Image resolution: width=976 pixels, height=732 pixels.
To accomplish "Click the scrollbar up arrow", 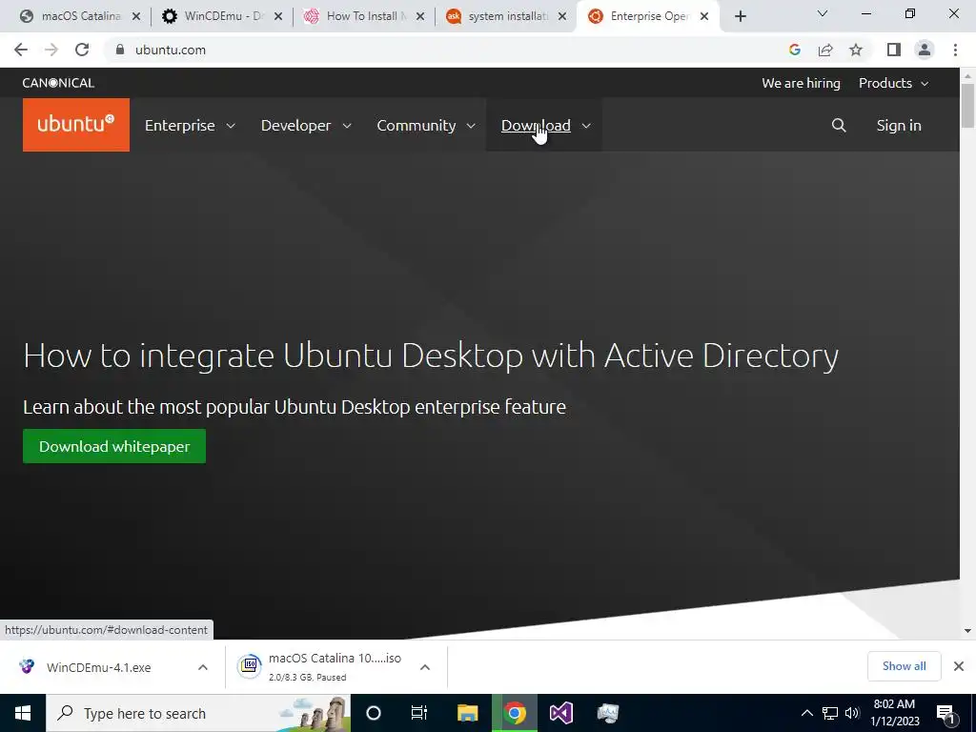I will [967, 75].
